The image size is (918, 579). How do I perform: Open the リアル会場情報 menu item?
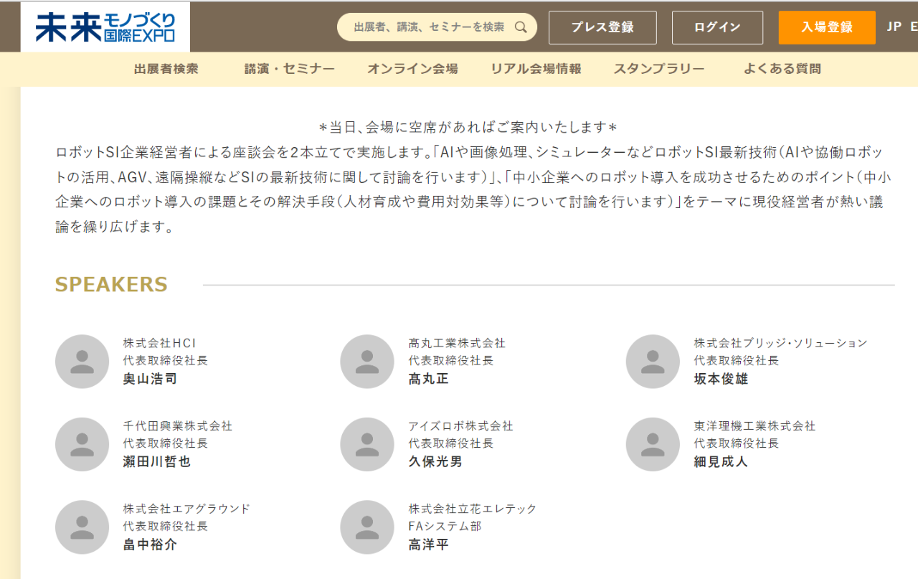(x=536, y=69)
